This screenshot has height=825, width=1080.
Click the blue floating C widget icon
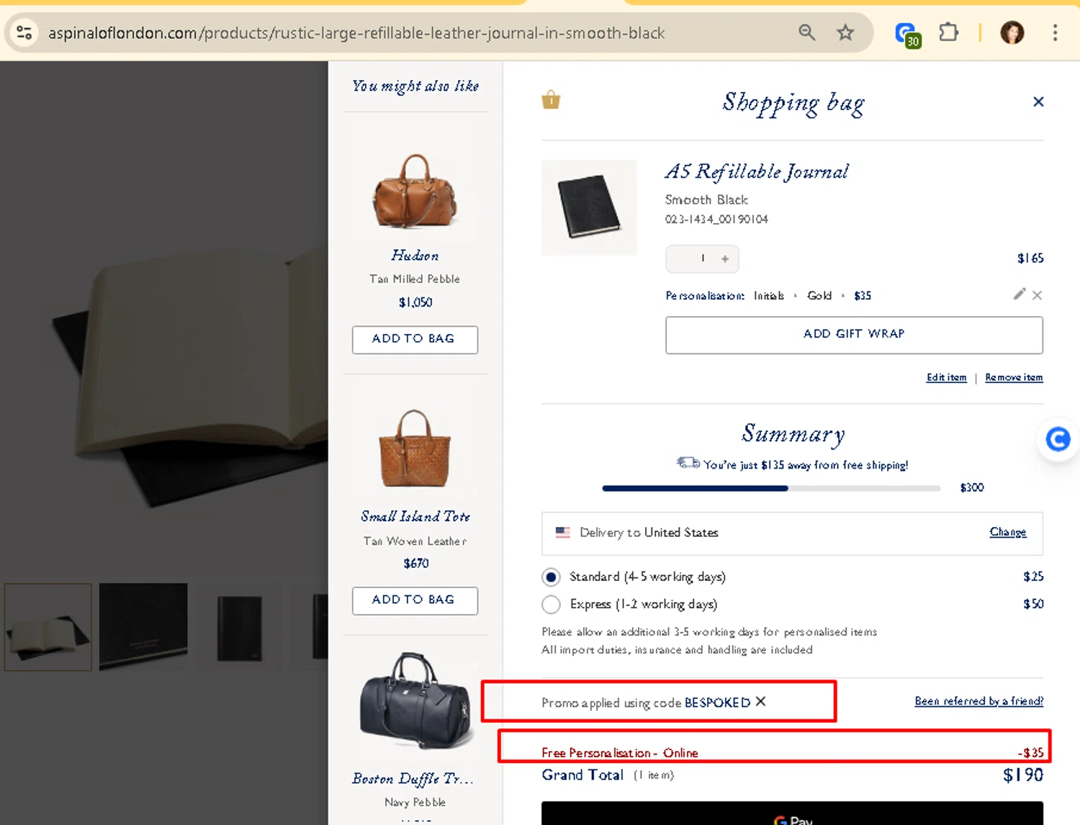[x=1058, y=439]
